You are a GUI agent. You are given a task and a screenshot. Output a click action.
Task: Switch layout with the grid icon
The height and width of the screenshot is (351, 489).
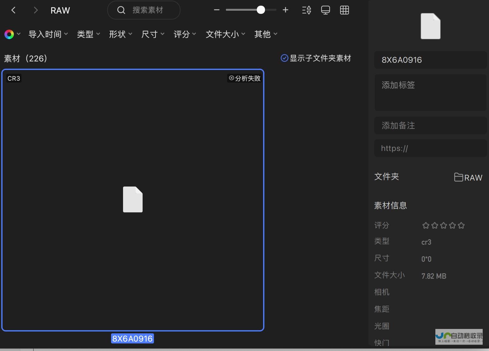click(x=345, y=10)
